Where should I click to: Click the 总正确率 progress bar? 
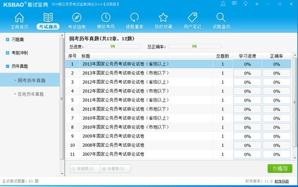pos(195,46)
